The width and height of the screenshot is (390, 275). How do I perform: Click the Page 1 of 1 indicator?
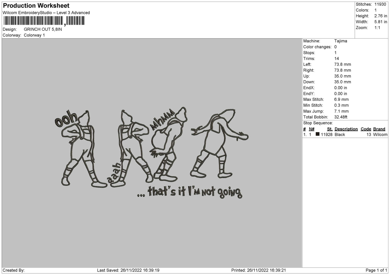(x=377, y=270)
